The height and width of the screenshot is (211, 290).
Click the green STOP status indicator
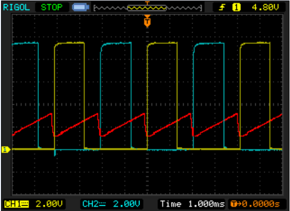tap(52, 7)
